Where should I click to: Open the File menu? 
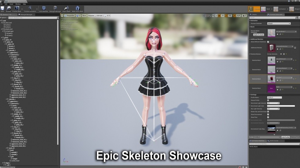pyautogui.click(x=1, y=4)
